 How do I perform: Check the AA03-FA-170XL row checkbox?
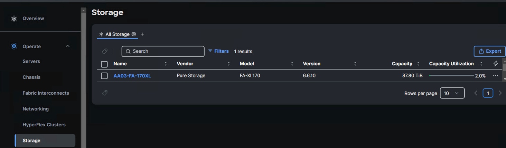point(104,76)
